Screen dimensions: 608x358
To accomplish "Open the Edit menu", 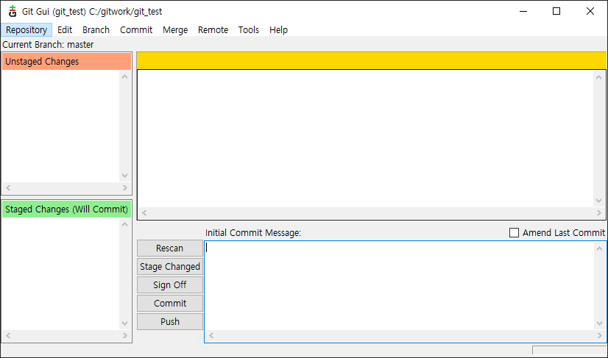I will pyautogui.click(x=65, y=30).
